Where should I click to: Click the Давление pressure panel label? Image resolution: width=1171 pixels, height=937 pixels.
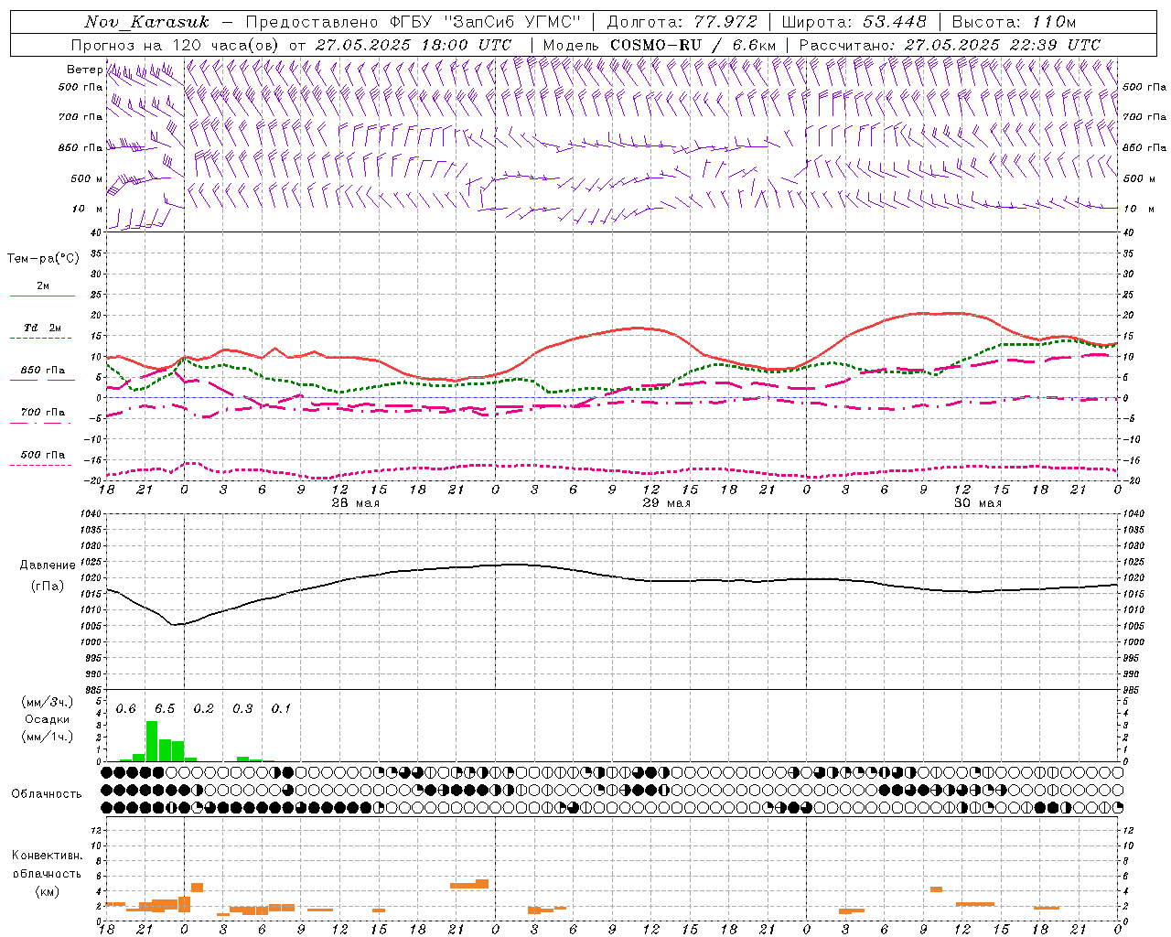pyautogui.click(x=47, y=565)
